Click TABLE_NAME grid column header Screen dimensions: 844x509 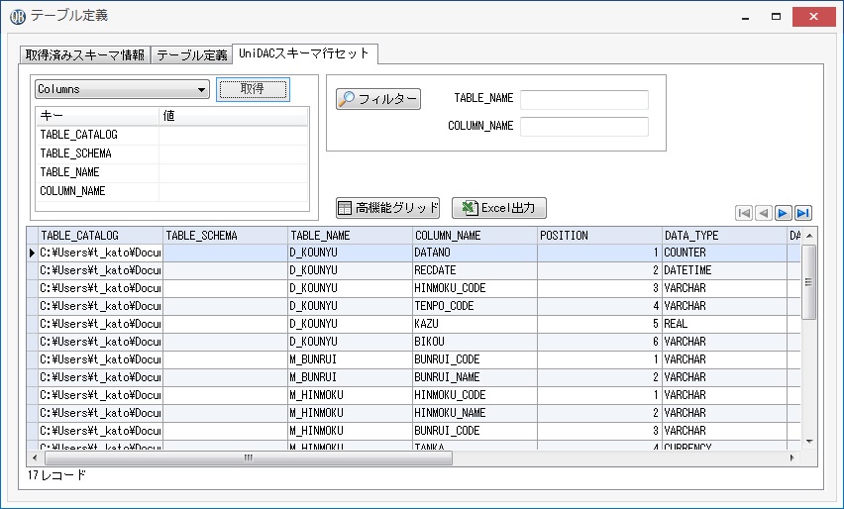click(350, 236)
